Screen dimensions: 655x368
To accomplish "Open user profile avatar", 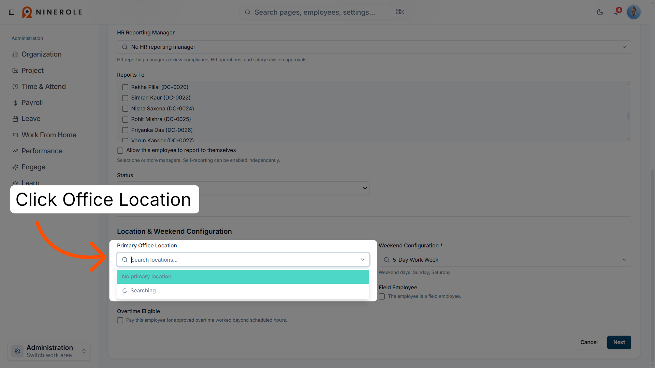I will (634, 12).
